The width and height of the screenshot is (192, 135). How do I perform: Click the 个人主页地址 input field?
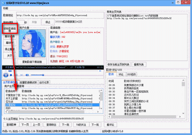[x=61, y=118]
